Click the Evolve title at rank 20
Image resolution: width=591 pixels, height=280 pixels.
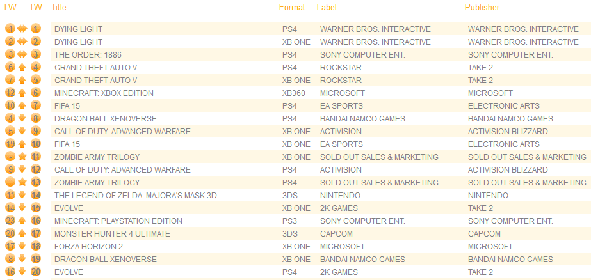point(69,272)
